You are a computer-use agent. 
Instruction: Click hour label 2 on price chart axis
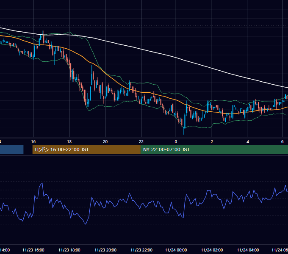(x=212, y=142)
